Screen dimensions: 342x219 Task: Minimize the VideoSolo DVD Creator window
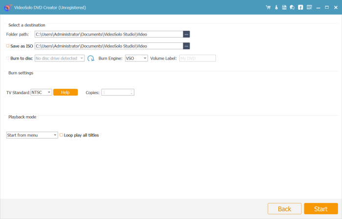tap(318, 8)
